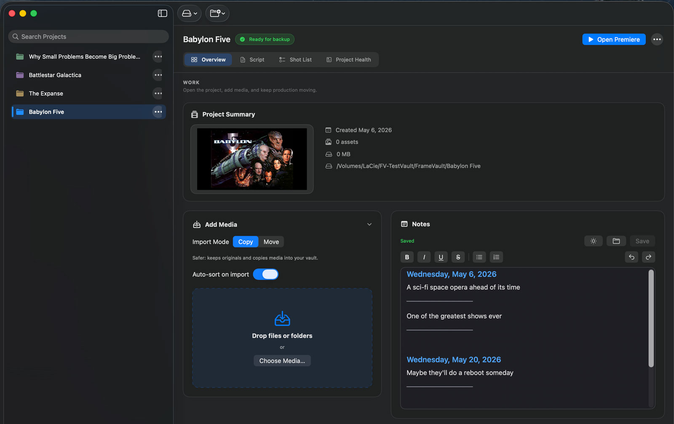674x424 pixels.
Task: Open options menu for Battlestar Galactica
Action: point(158,75)
